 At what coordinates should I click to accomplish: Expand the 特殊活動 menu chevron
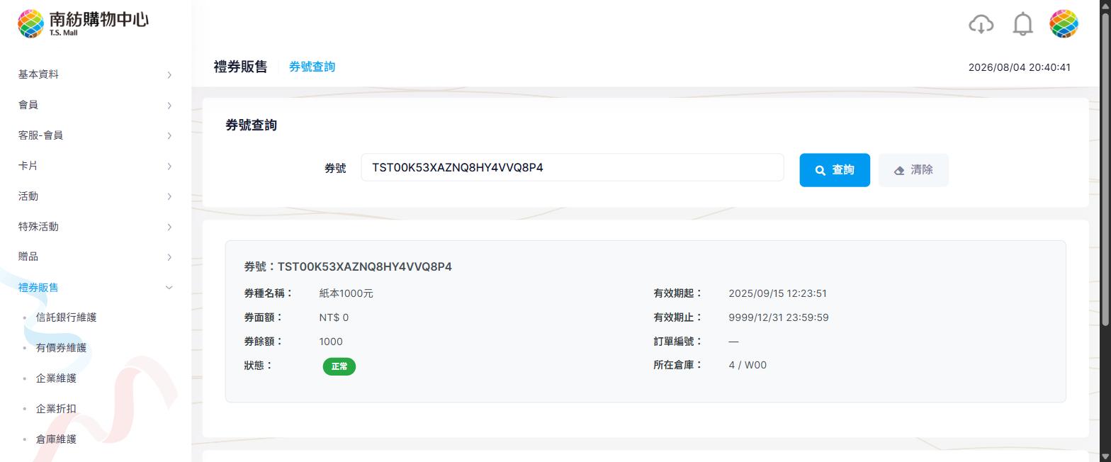[169, 227]
